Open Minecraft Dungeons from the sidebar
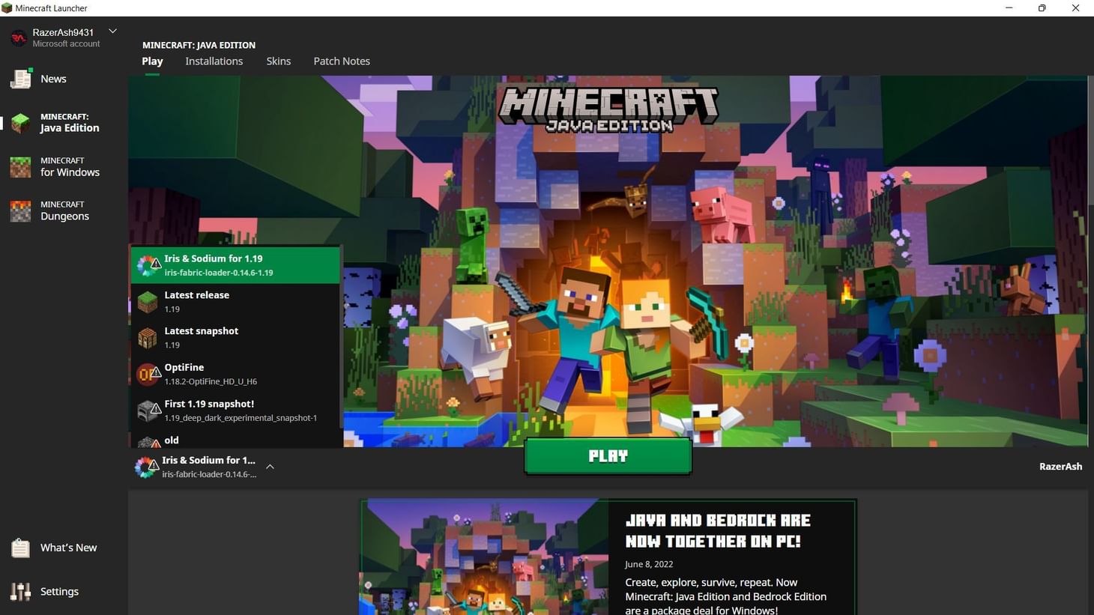 tap(64, 210)
